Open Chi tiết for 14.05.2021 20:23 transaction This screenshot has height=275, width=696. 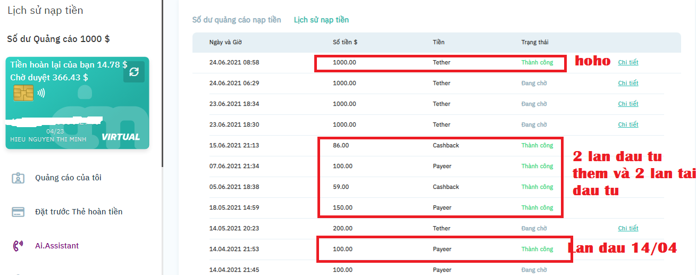[x=628, y=228]
